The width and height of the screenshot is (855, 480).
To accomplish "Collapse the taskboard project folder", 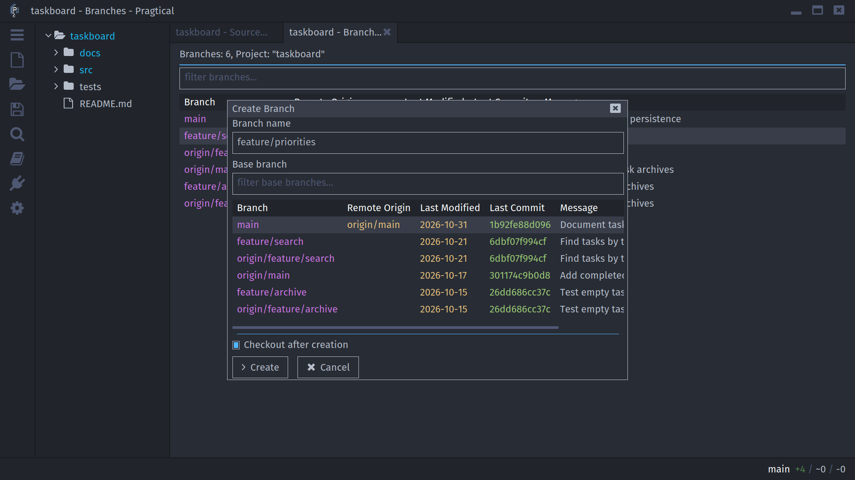I will pyautogui.click(x=48, y=36).
